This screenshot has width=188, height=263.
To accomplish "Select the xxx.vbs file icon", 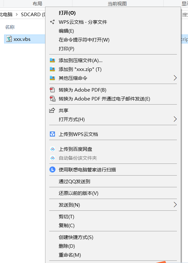I will click(x=9, y=39).
